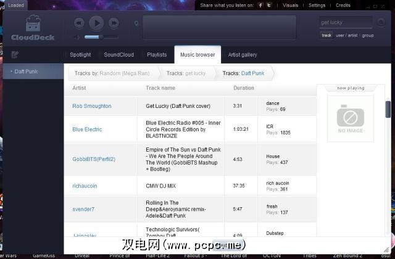Open the Artist gallery tab
Screen dimensions: 395x259
click(x=243, y=55)
